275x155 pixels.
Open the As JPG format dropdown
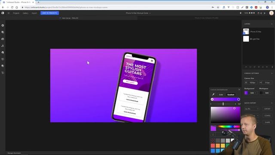252,109
